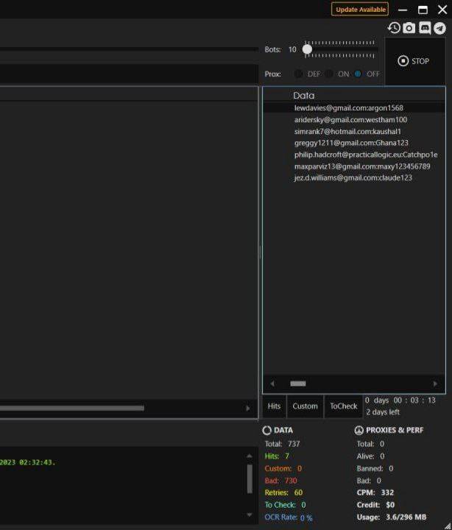
Task: Click the circular icon beside DATA heading
Action: coord(267,431)
